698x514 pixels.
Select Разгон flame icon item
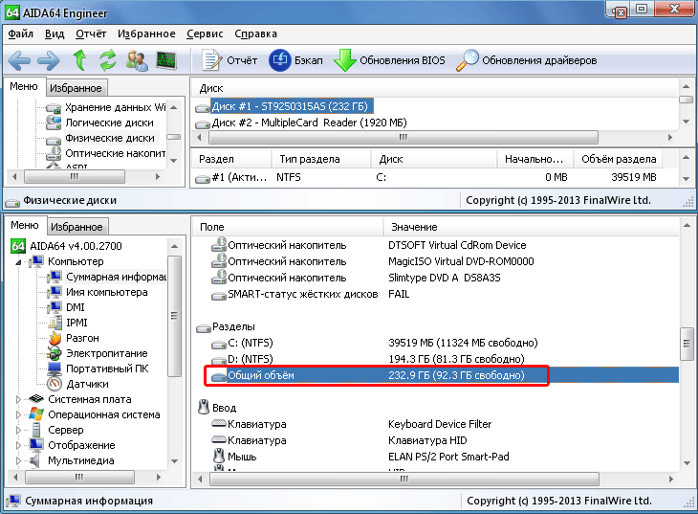(x=74, y=338)
